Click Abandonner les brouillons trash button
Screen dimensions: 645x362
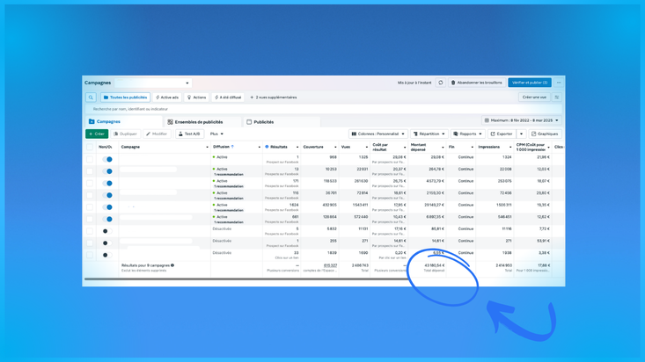click(476, 83)
